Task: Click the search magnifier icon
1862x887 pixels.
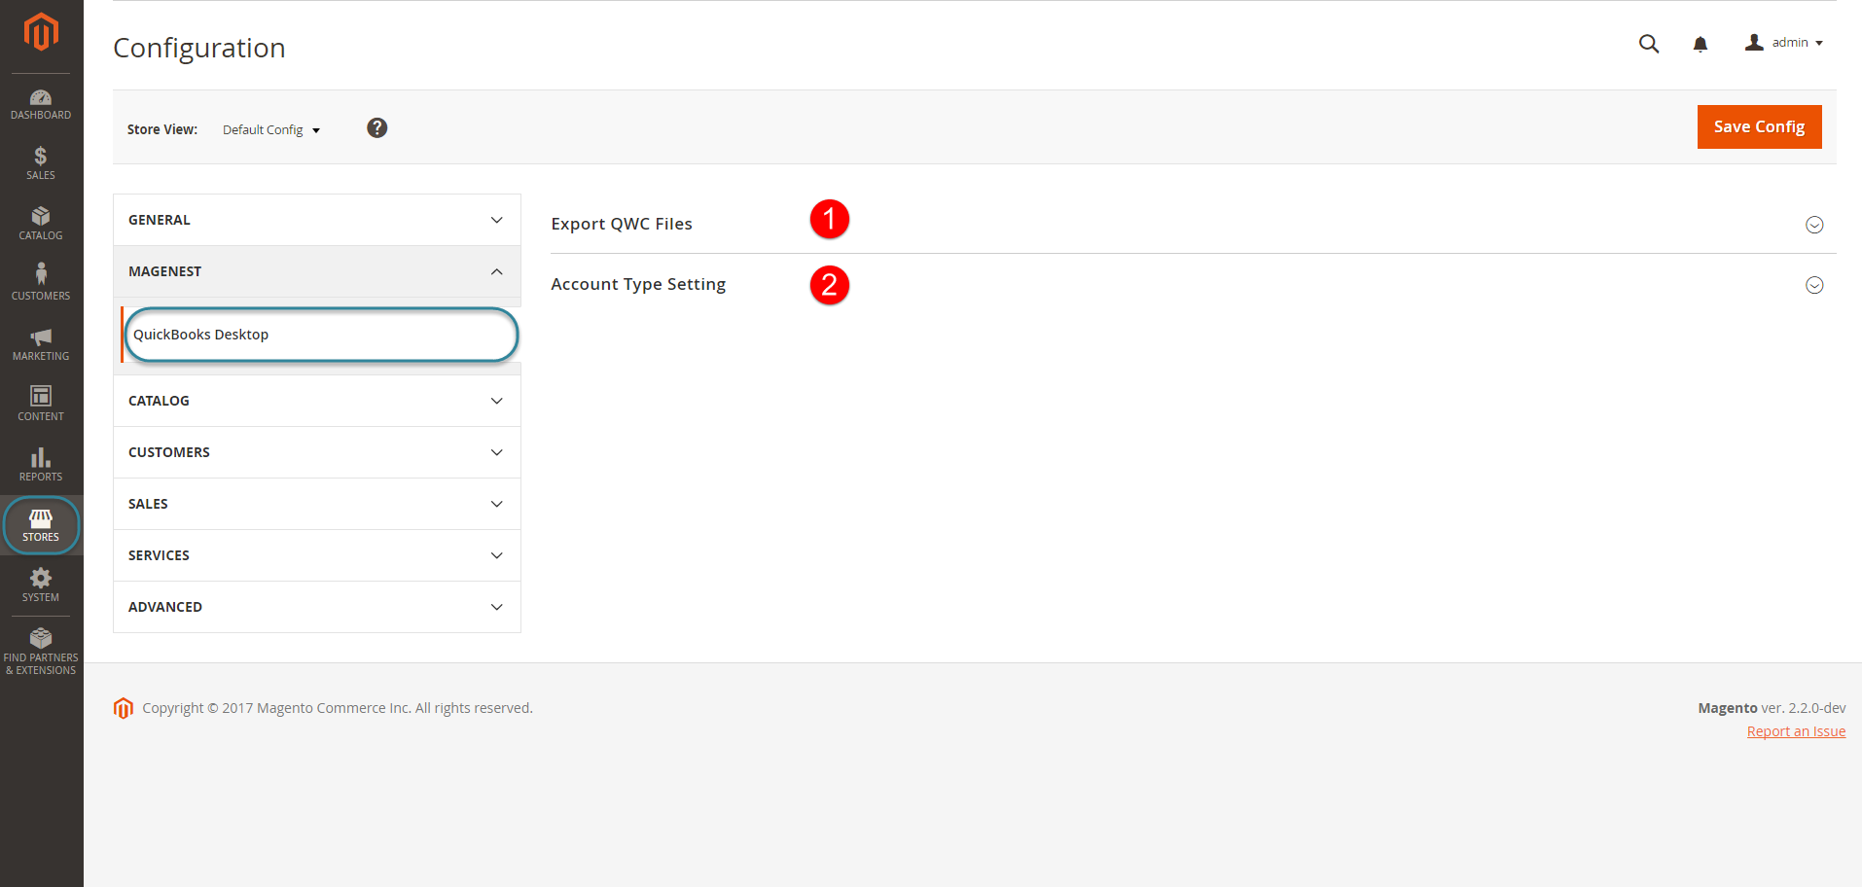Action: coord(1648,44)
